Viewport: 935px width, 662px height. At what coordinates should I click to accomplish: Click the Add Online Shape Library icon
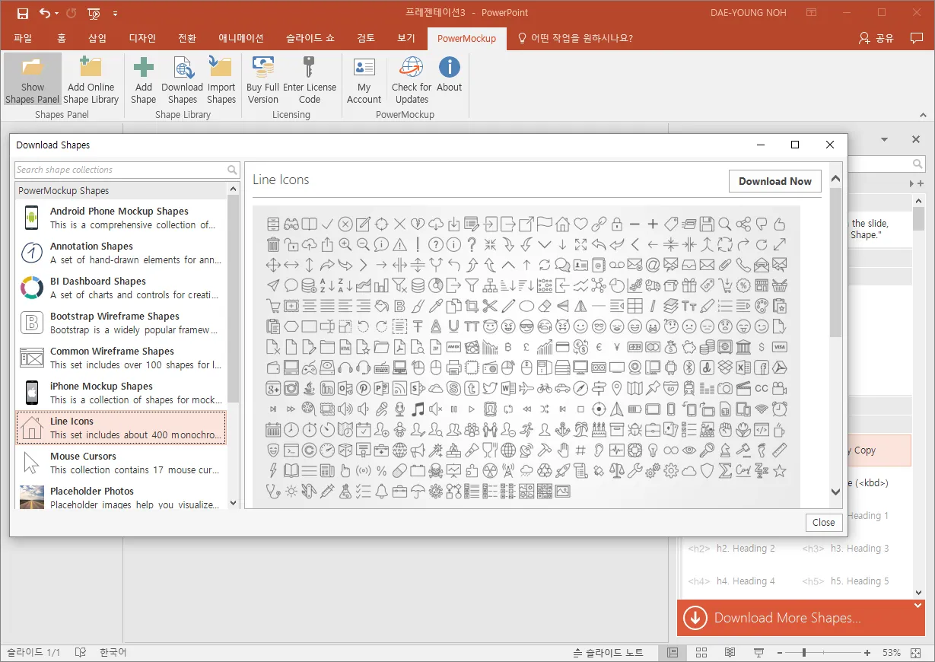point(91,80)
